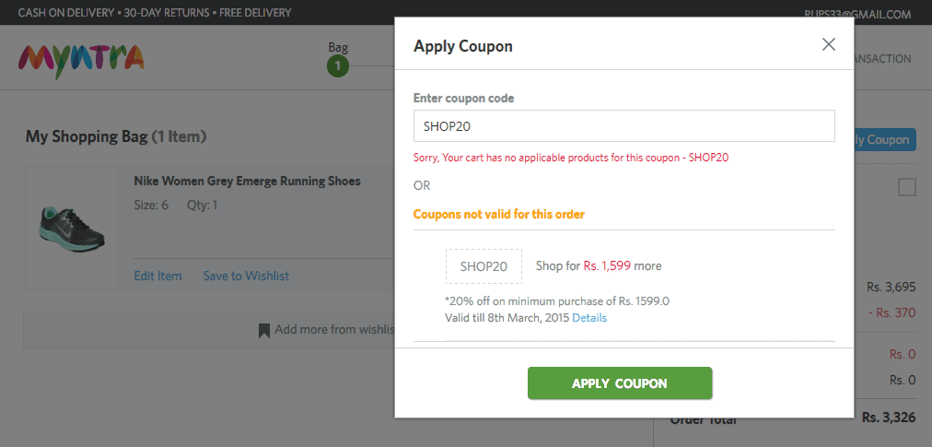Click the Add more from wishlist text

(334, 329)
